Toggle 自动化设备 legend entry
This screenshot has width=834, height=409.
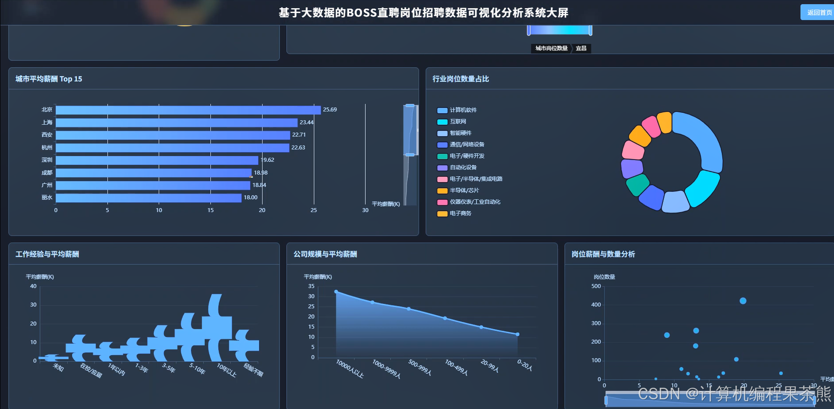click(x=457, y=168)
